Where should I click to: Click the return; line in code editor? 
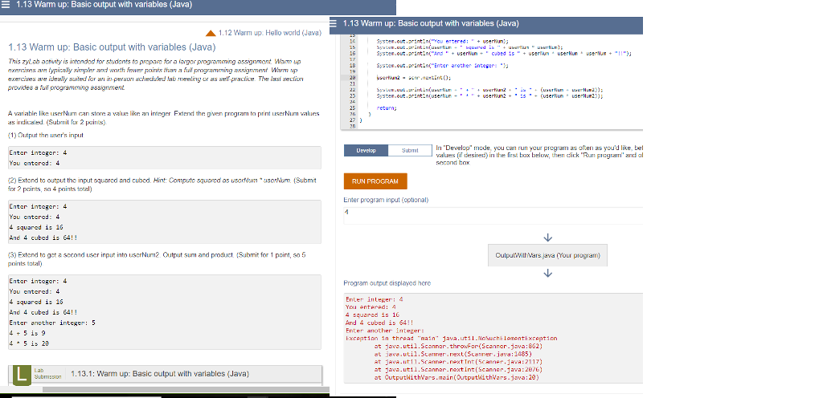(x=387, y=107)
